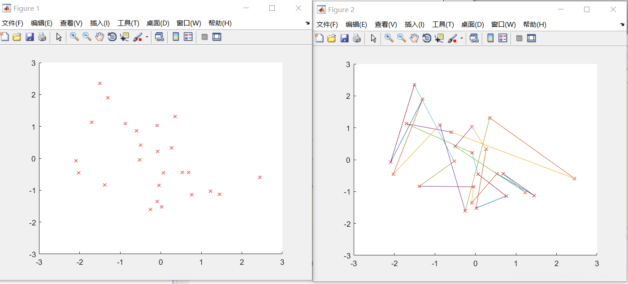Click New Figure icon in Figure 2
Viewport: 628px width, 284px height.
[x=319, y=38]
